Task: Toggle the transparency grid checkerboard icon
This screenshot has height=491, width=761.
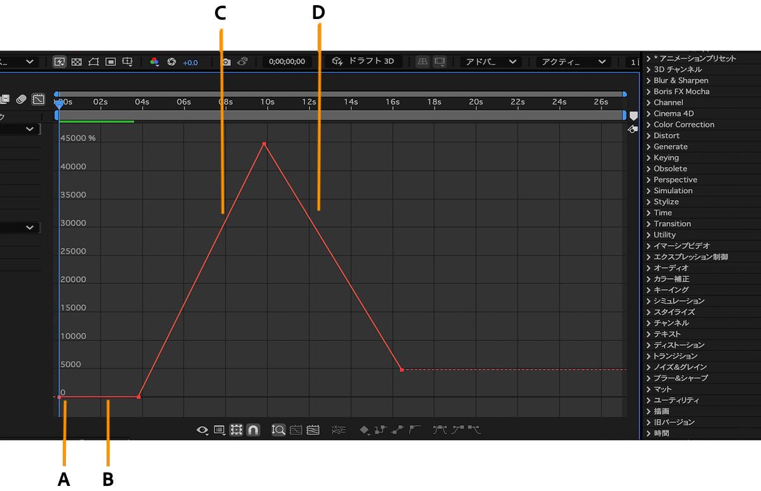Action: (x=77, y=62)
